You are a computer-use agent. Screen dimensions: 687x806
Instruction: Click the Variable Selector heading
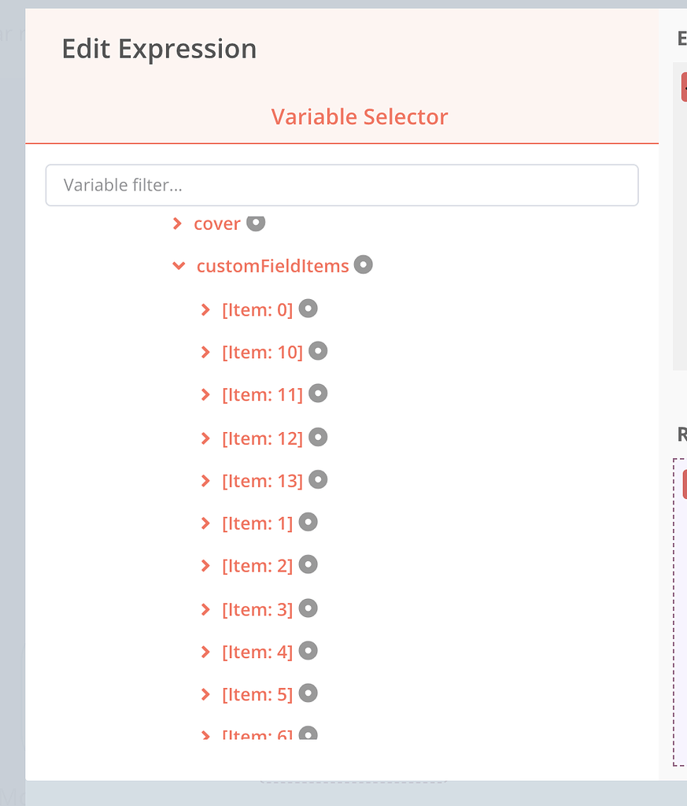click(x=360, y=116)
